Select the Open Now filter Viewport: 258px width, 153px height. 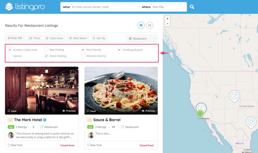(54, 38)
